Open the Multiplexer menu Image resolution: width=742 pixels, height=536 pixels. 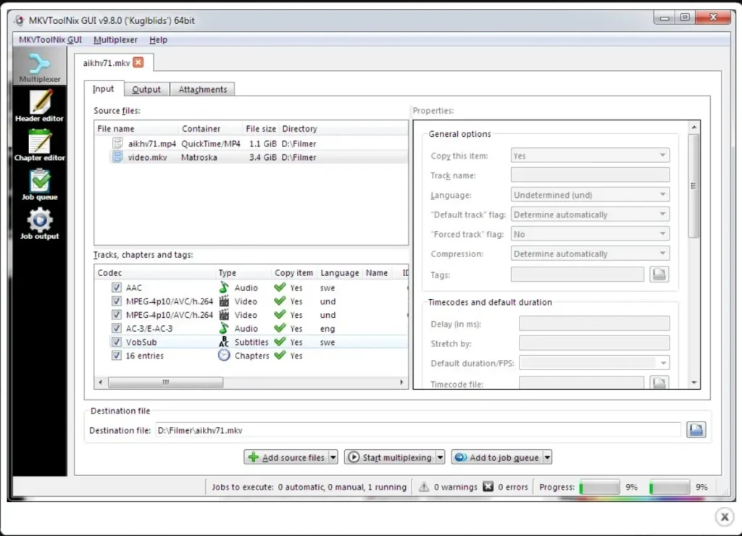tap(115, 40)
